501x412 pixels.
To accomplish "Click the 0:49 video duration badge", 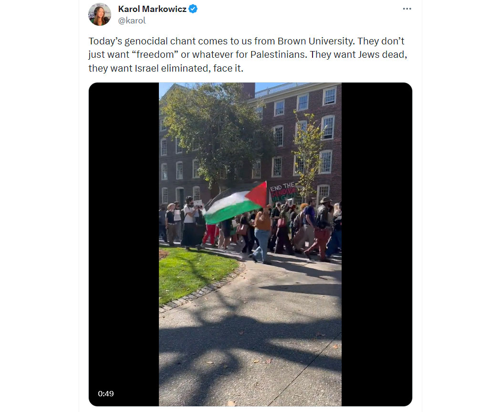I will point(106,393).
